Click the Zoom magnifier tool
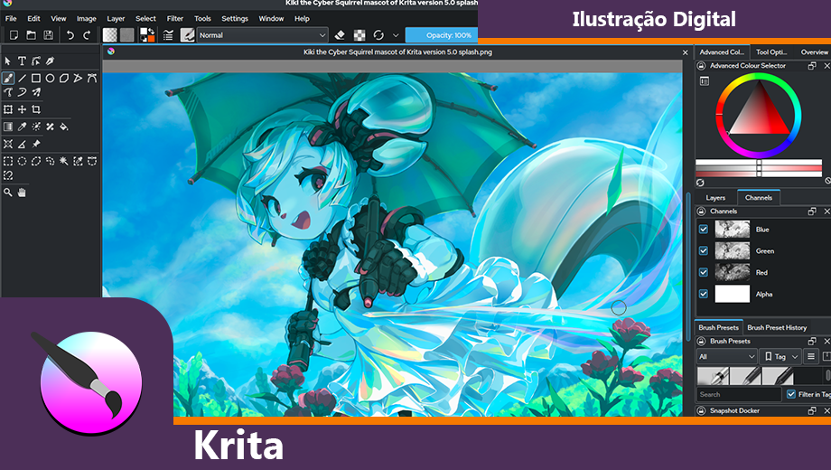Screen dimensions: 831x470 (x=8, y=192)
